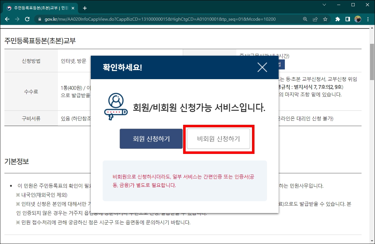
Task: Bookmark the page via the star icon
Action: 326,19
